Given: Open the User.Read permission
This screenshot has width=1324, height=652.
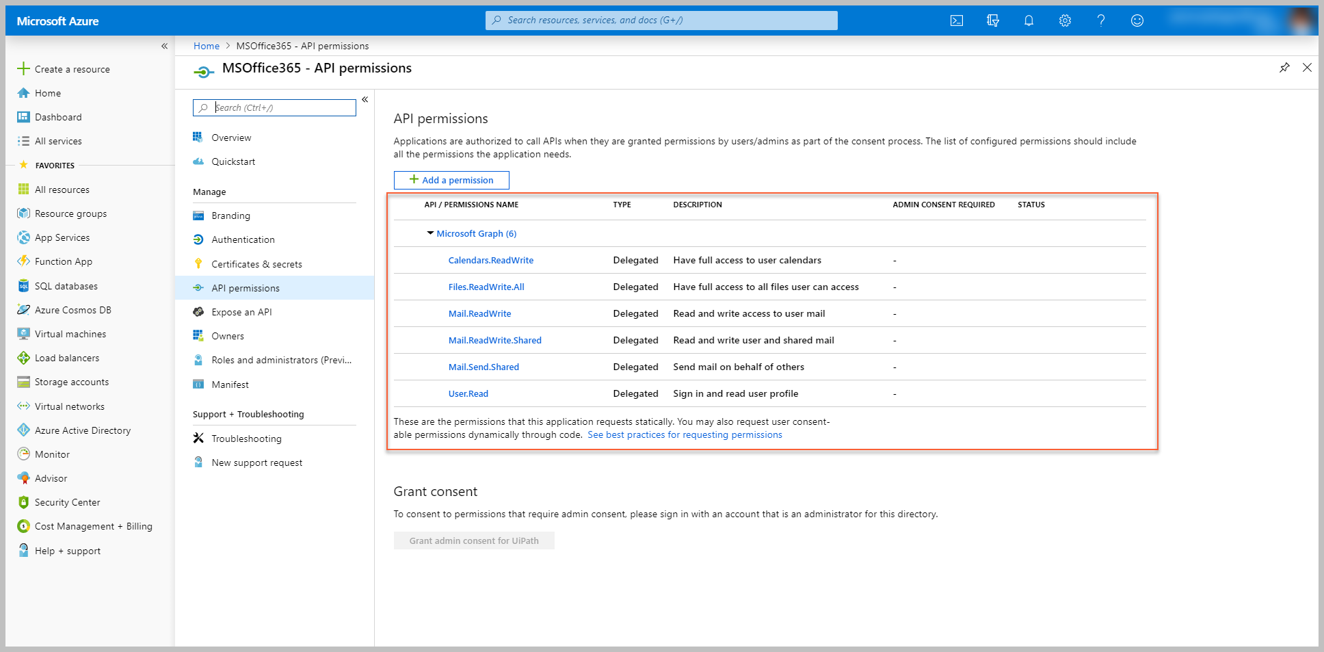Looking at the screenshot, I should [x=468, y=393].
